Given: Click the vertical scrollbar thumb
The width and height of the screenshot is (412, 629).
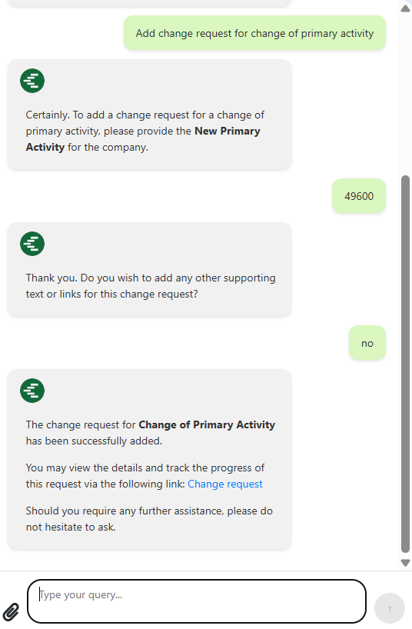Looking at the screenshot, I should coord(406,364).
